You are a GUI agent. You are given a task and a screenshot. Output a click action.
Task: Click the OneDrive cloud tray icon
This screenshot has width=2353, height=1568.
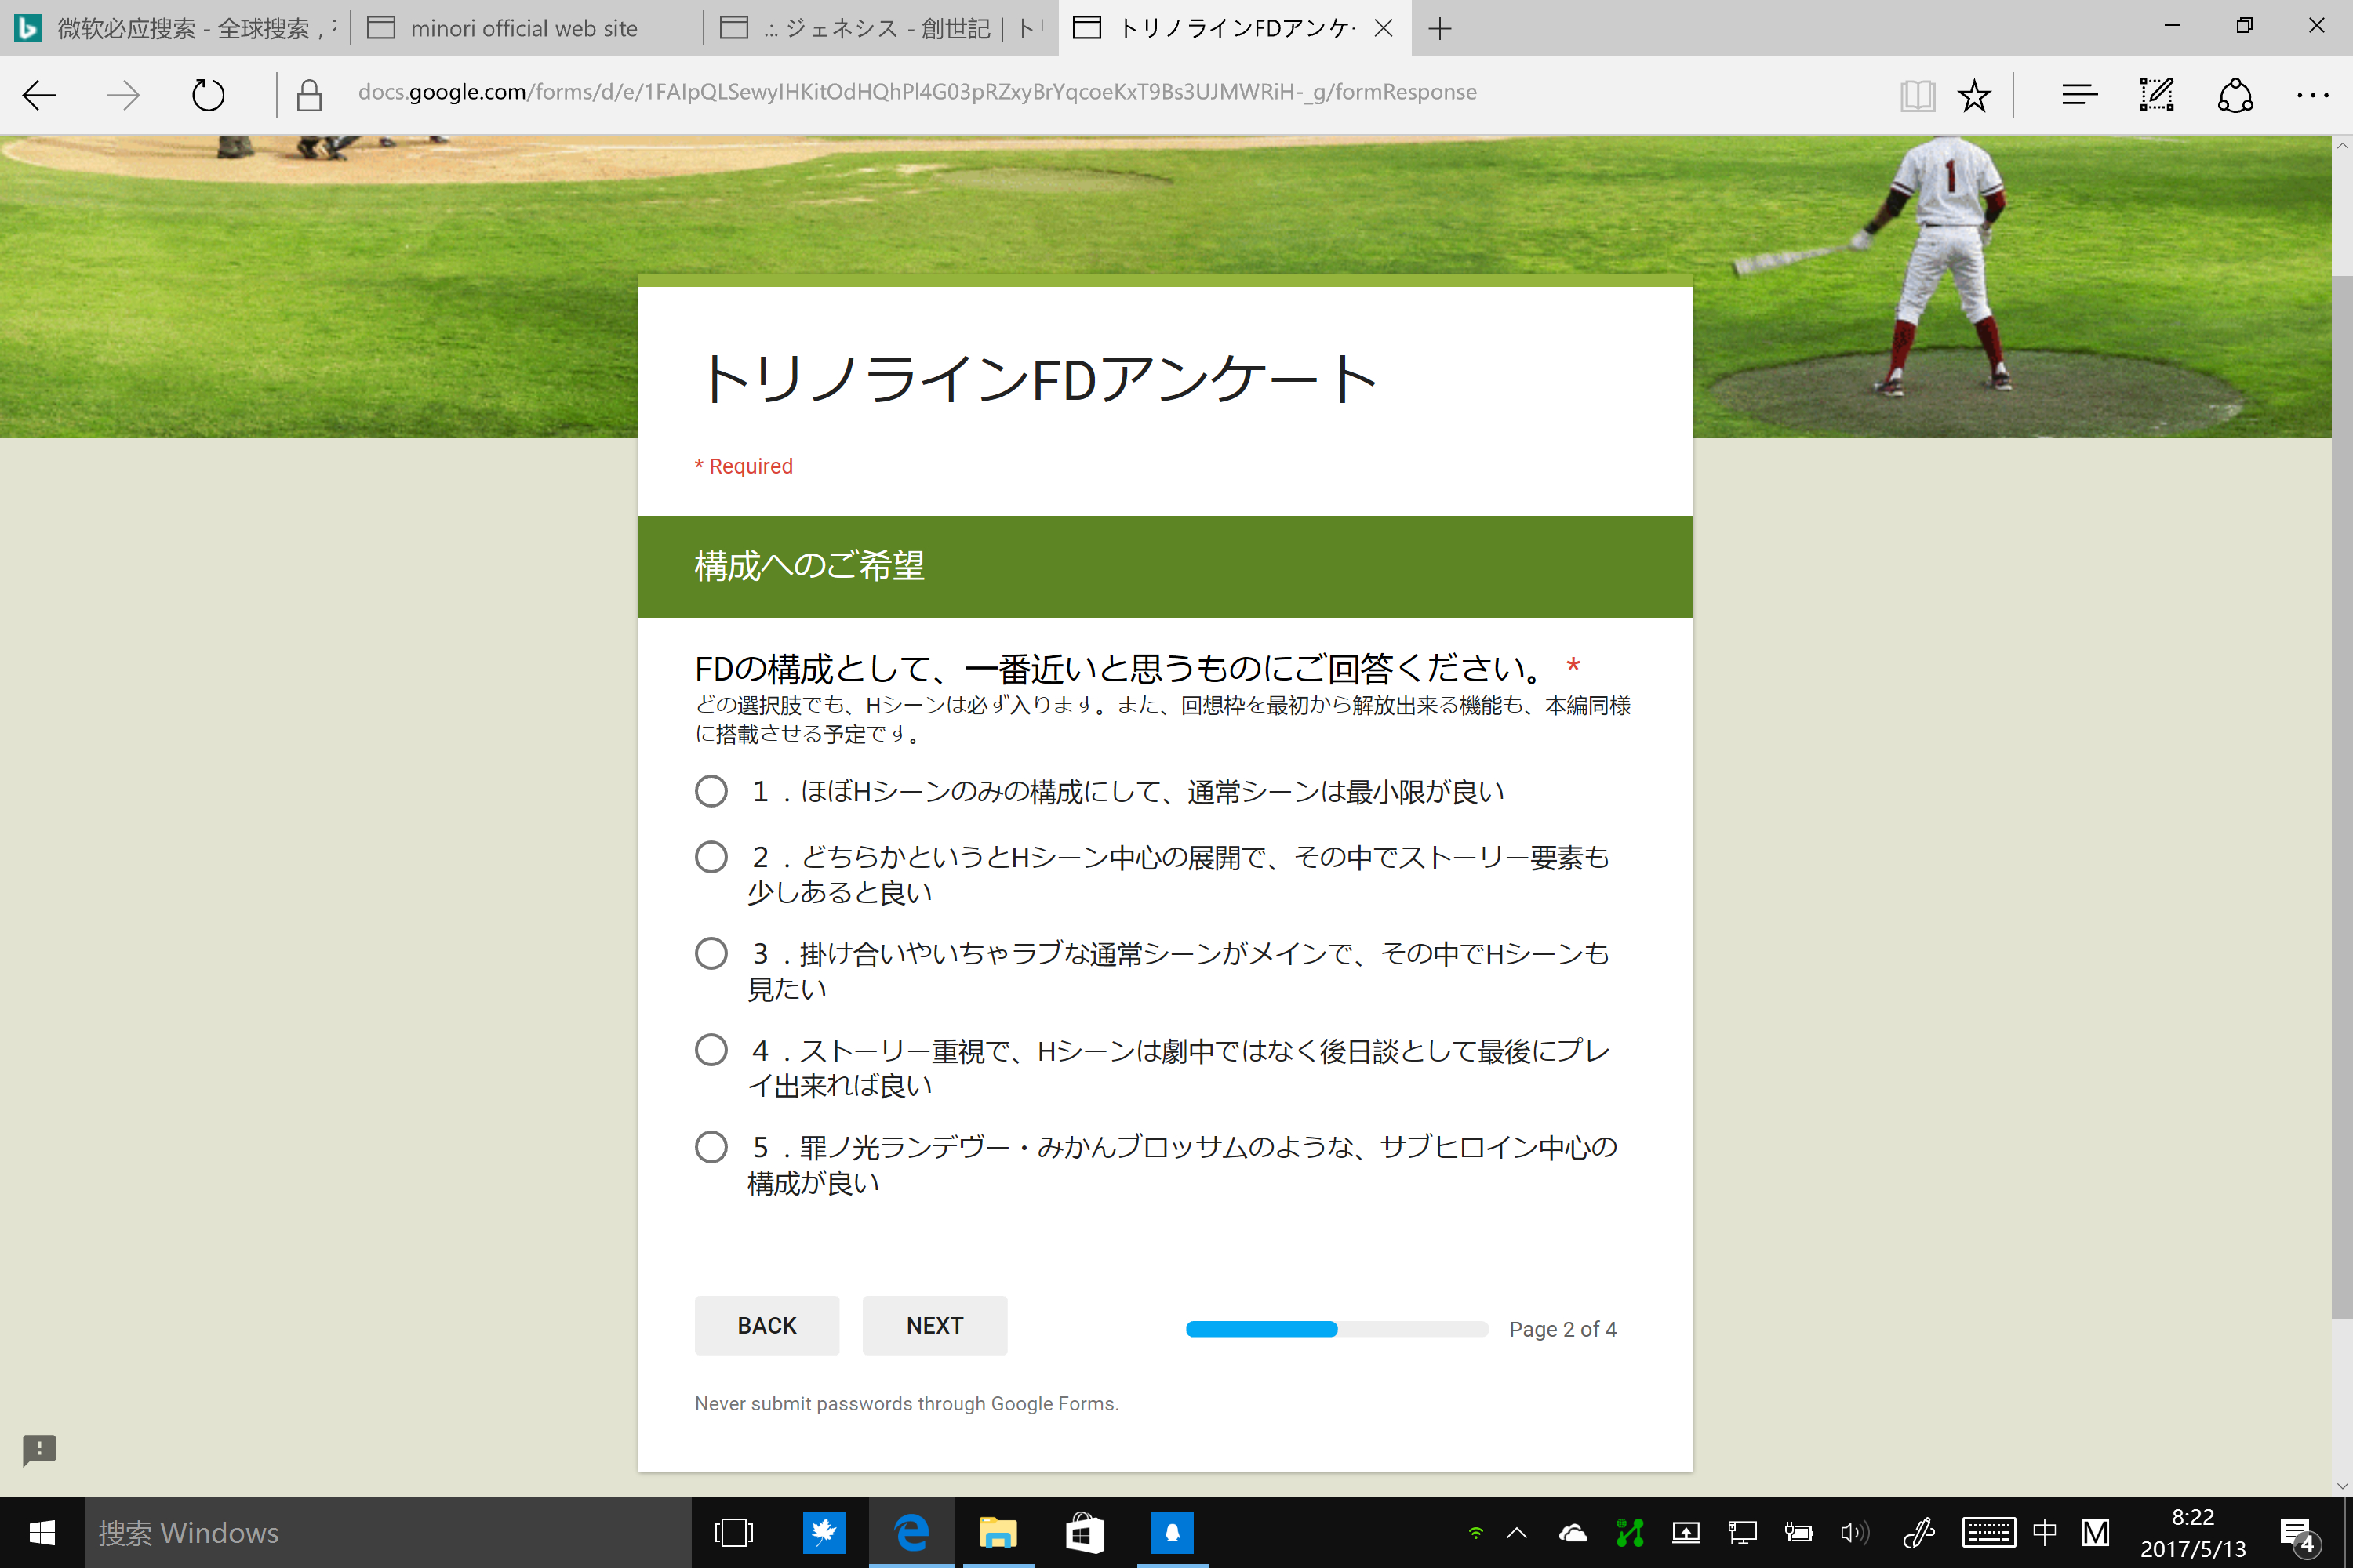[1573, 1532]
